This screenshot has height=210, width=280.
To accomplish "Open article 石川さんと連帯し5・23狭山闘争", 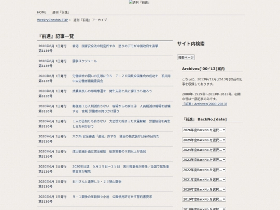I will pyautogui.click(x=97, y=181).
